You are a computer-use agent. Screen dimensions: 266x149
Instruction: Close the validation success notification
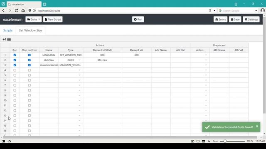coord(257,126)
